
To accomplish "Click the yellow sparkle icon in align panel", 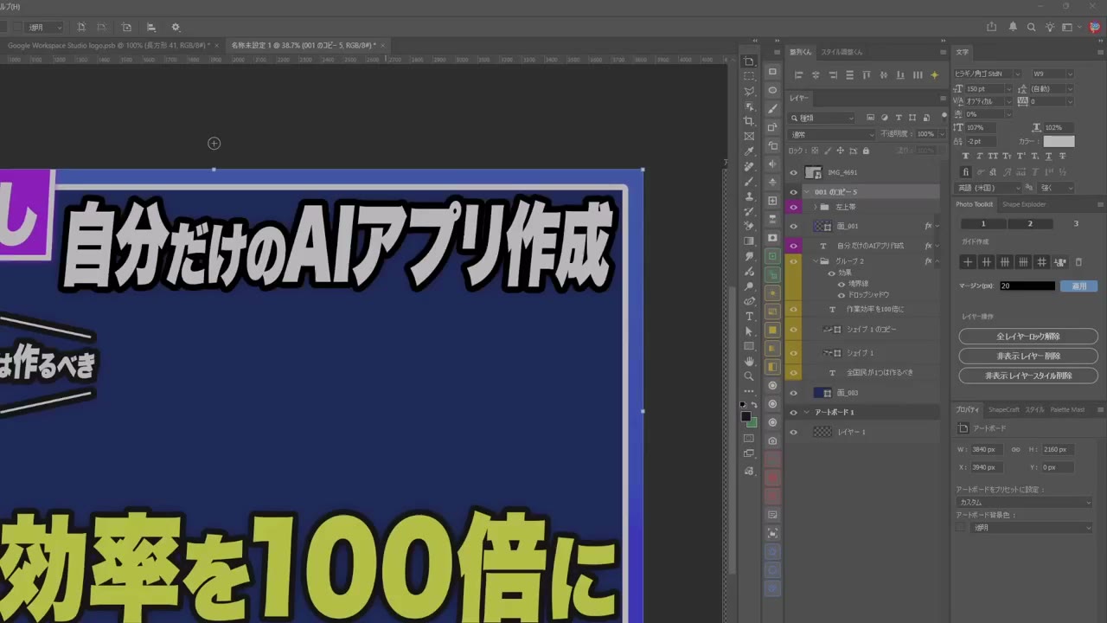I will 934,75.
